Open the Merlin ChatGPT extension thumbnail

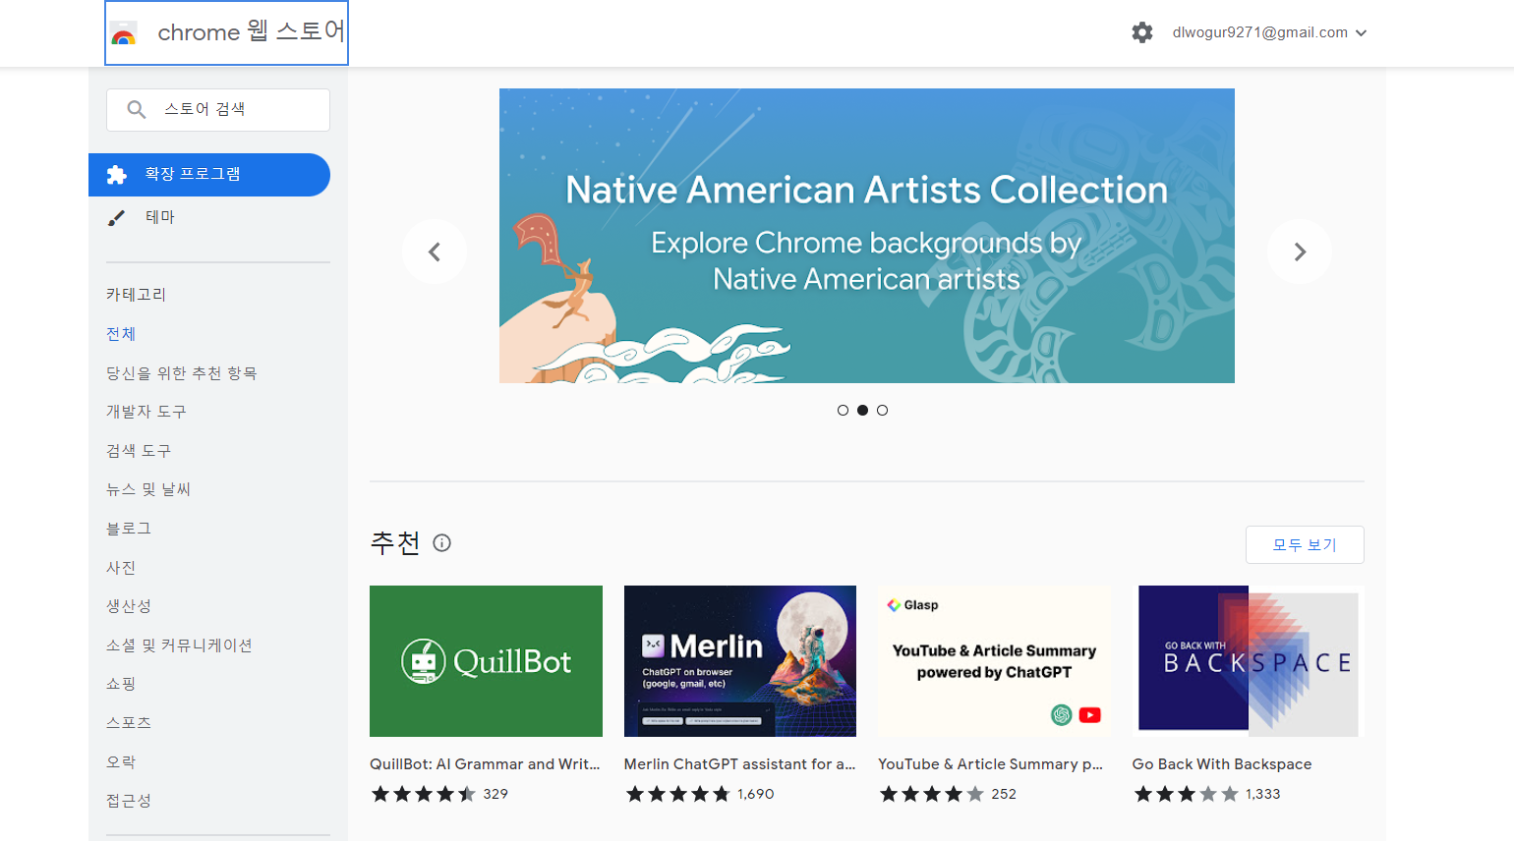[x=740, y=661]
